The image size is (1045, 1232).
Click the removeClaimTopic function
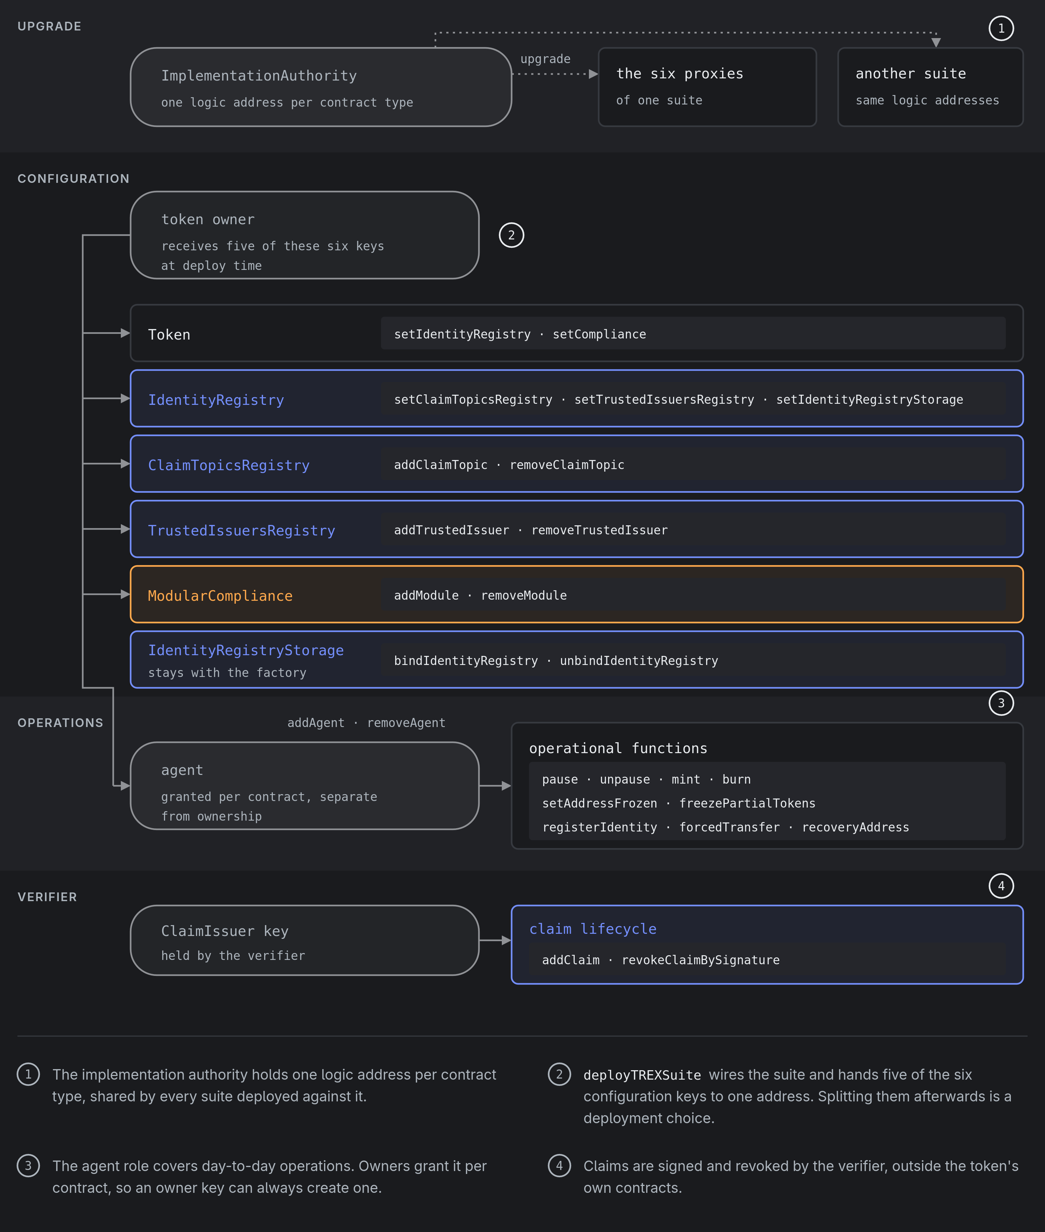[x=567, y=464]
